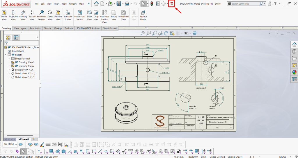Image resolution: width=298 pixels, height=158 pixels.
Task: Choose the Removed Section tool
Action: tap(41, 16)
